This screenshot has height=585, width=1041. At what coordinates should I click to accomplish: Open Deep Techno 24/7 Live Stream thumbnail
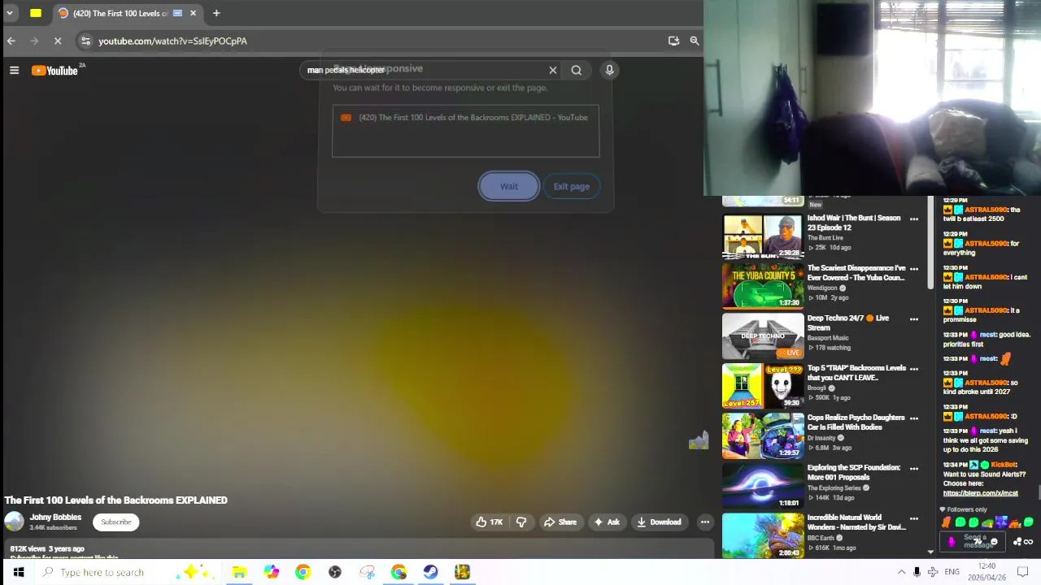[x=763, y=336]
